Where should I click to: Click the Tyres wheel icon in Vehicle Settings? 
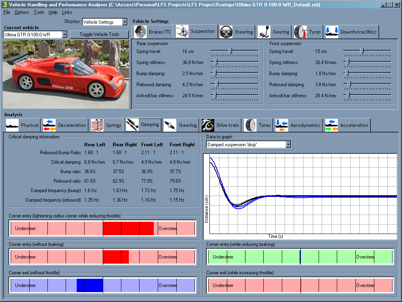pyautogui.click(x=300, y=32)
